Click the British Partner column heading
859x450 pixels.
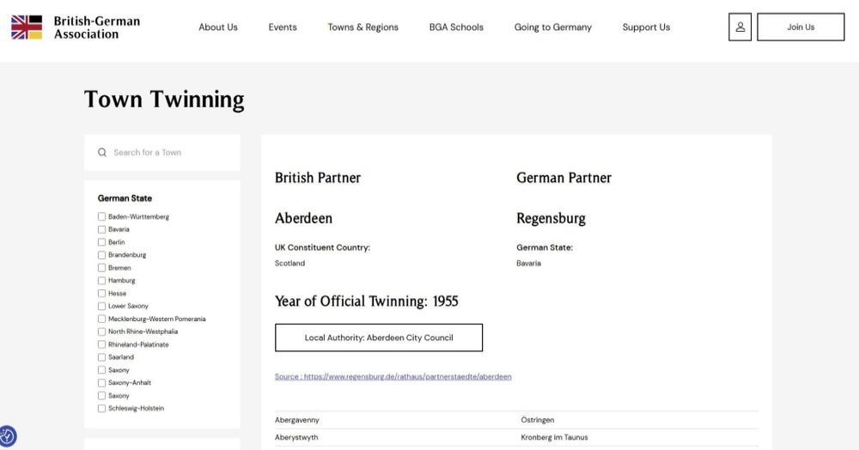pos(318,178)
